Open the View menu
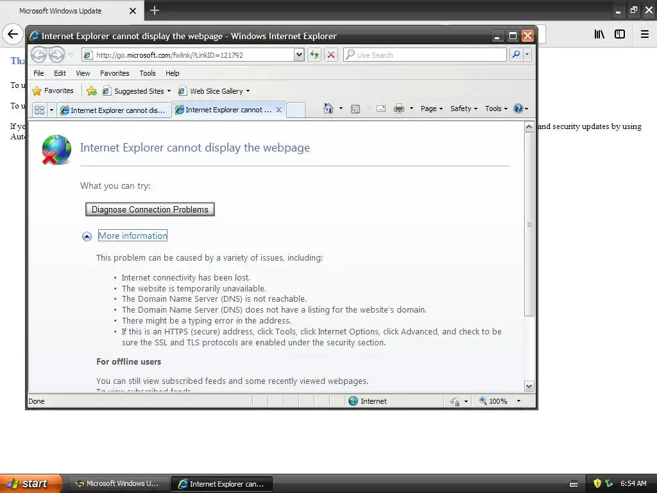Image resolution: width=657 pixels, height=493 pixels. tap(83, 73)
